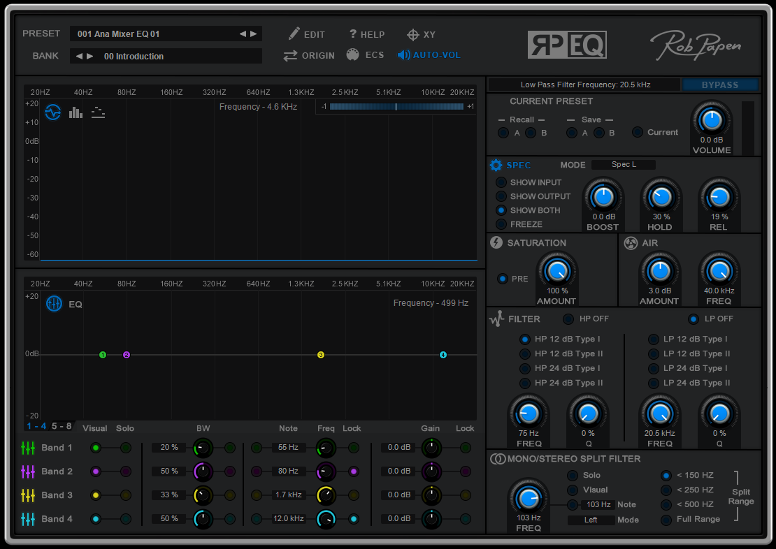
Task: Toggle the AUTO-VOL speaker icon
Action: [404, 55]
